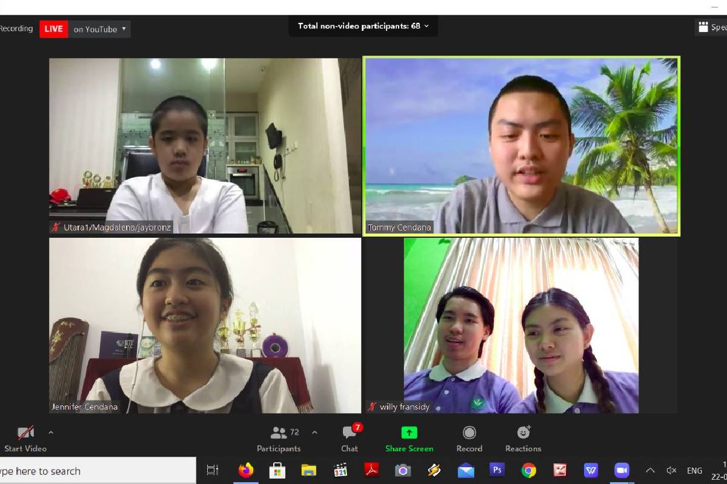
Task: Select Tommy Cendana's video tile
Action: point(521,146)
